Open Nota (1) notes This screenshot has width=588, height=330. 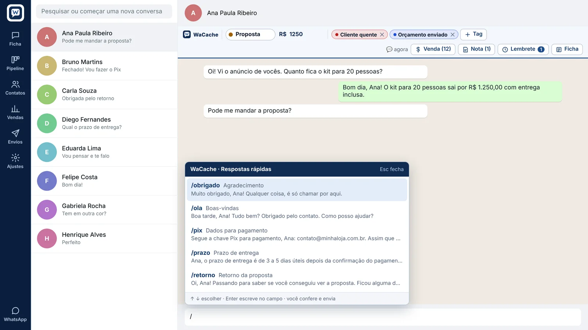pos(477,49)
